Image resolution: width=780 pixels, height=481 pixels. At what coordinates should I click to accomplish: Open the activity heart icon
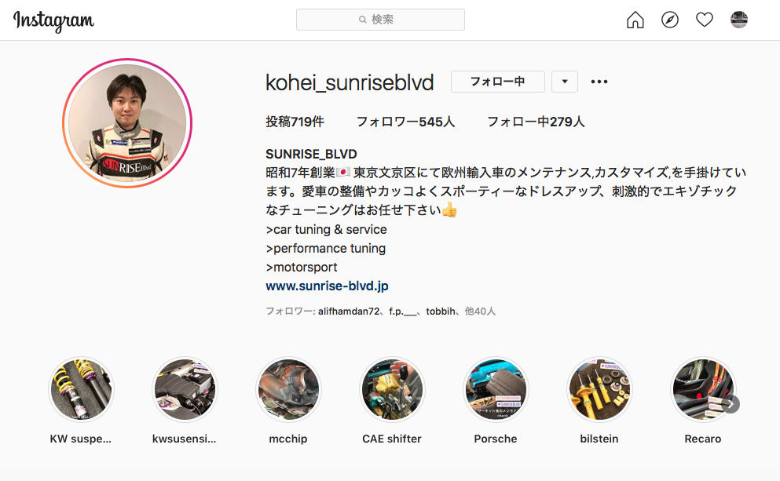705,20
